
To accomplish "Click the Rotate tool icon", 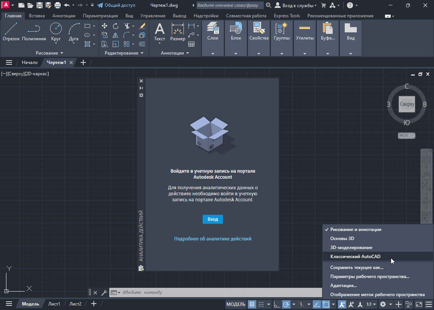I will point(116,26).
